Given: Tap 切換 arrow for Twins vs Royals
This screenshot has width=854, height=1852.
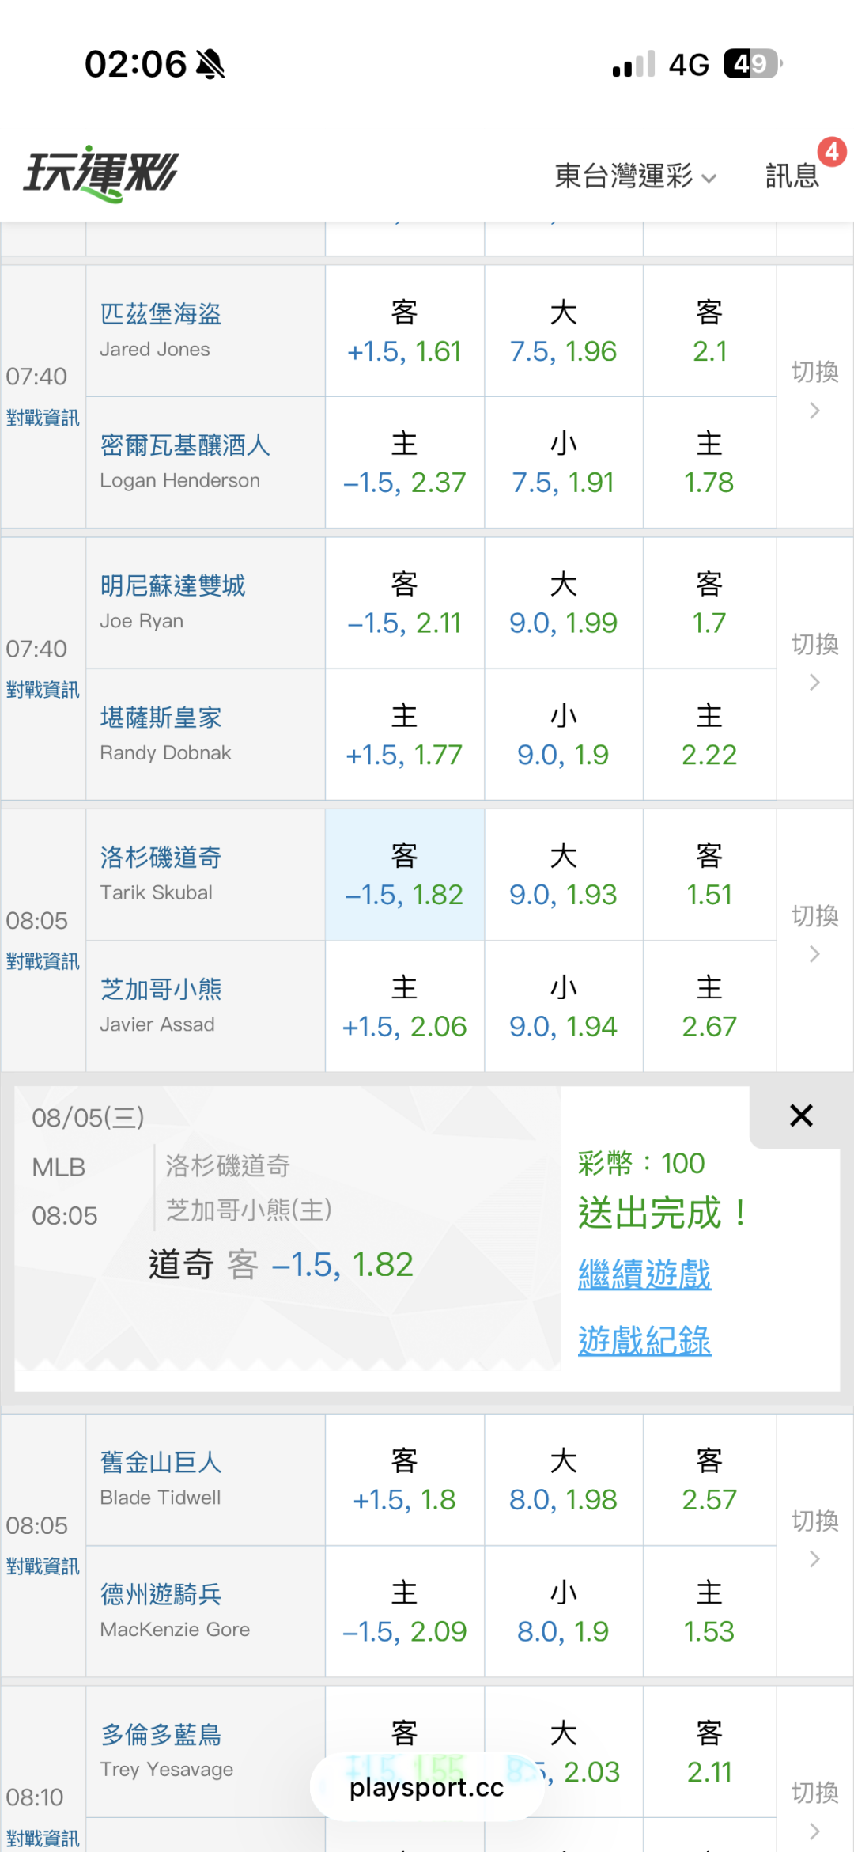Looking at the screenshot, I should point(815,661).
